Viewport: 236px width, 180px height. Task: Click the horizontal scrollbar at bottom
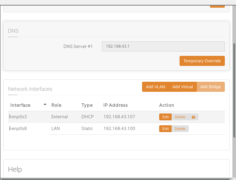coord(115,179)
